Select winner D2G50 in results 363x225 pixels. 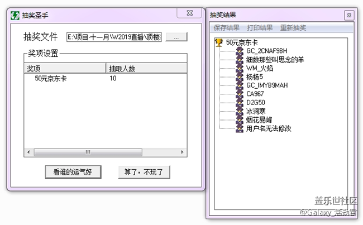[256, 103]
